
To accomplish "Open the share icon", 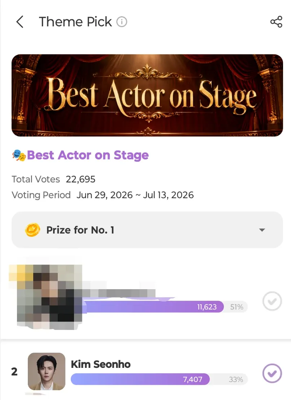I will click(x=276, y=22).
